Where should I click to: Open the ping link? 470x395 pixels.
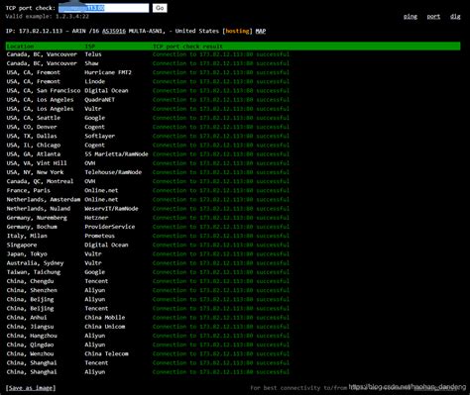[x=411, y=17]
